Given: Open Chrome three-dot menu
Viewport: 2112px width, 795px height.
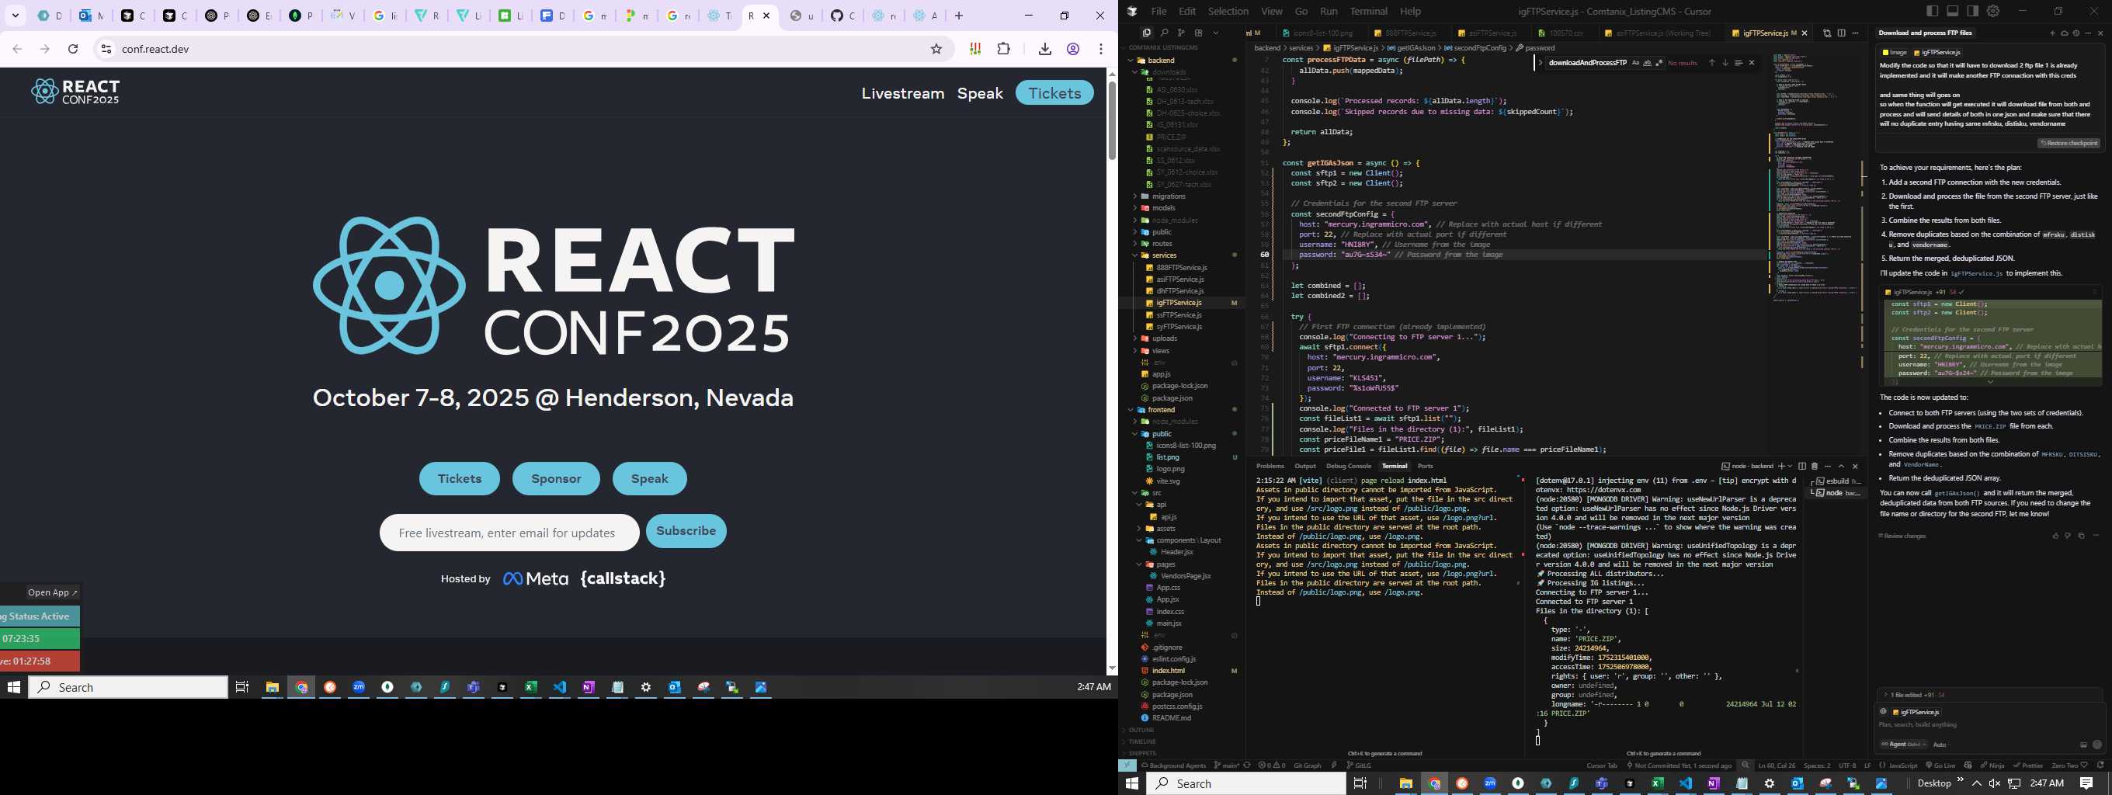Looking at the screenshot, I should point(1101,48).
